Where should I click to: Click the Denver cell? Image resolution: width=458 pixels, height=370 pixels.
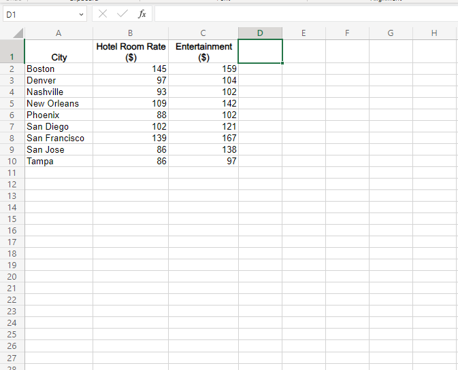59,80
